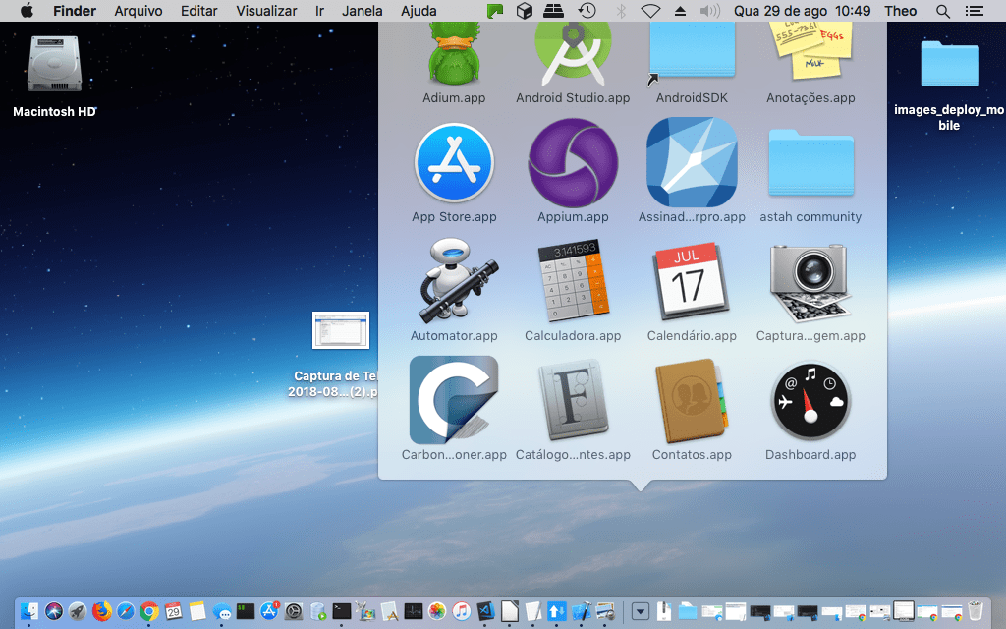Screen dimensions: 1006x629
Task: Expand the stack arrow button in the Dock
Action: [x=641, y=611]
